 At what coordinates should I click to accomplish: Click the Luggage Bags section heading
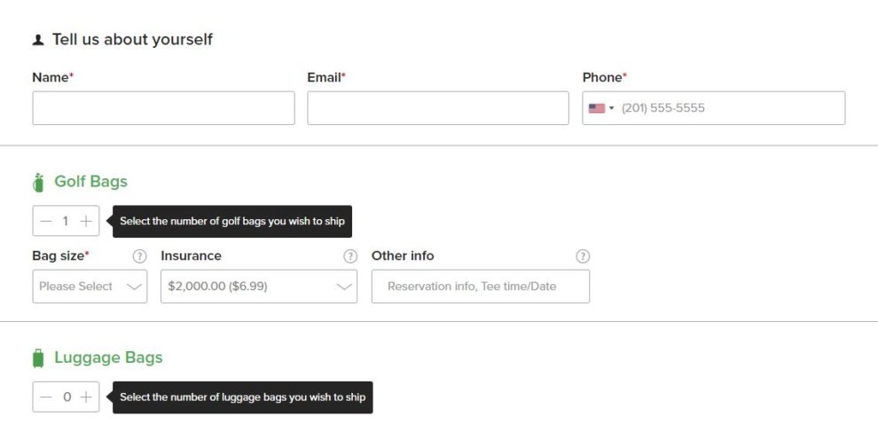tap(108, 357)
